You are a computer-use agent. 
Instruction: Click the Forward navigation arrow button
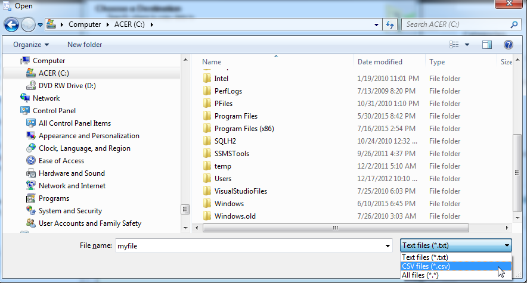point(28,25)
